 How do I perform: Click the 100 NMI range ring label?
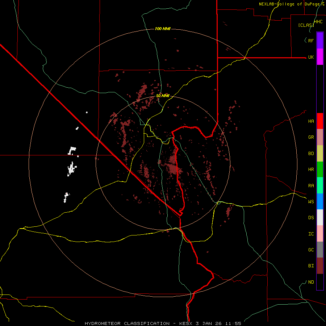[163, 29]
